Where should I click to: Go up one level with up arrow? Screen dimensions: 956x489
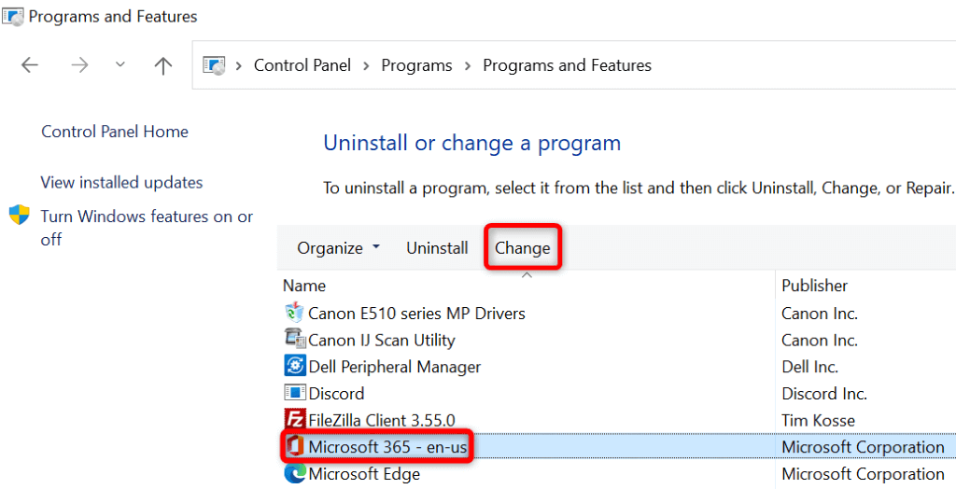[x=163, y=64]
